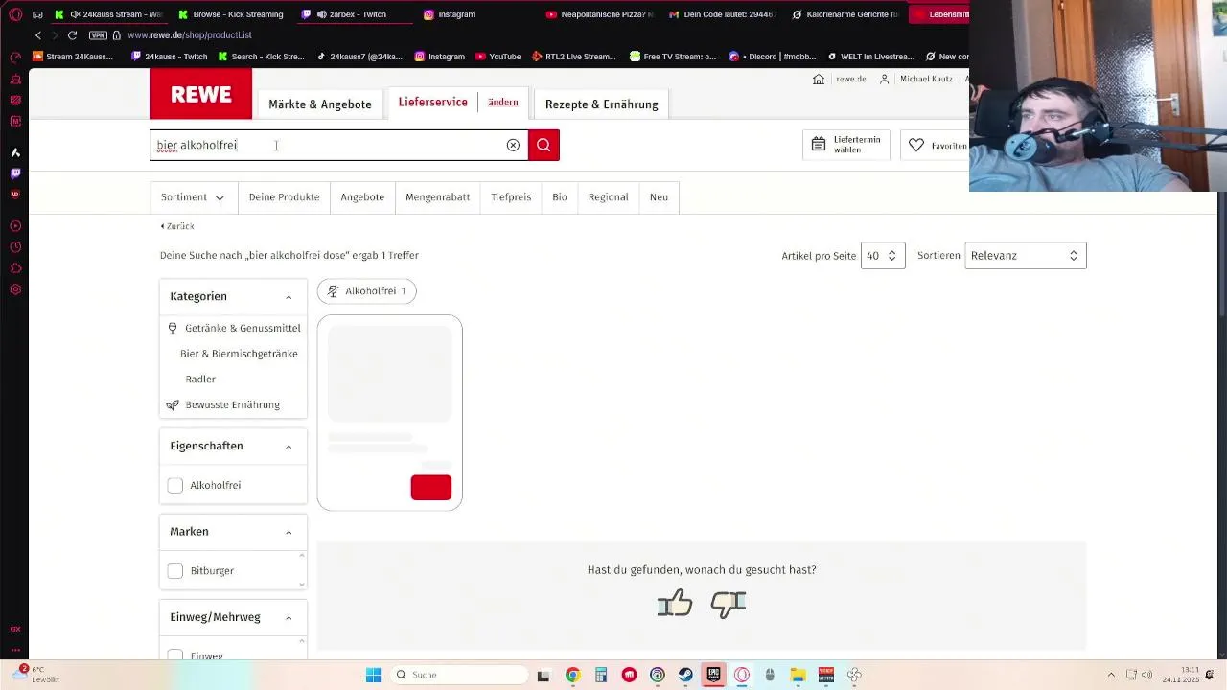The image size is (1227, 690).
Task: Open Bier & Biermischgetränke category
Action: pyautogui.click(x=239, y=354)
